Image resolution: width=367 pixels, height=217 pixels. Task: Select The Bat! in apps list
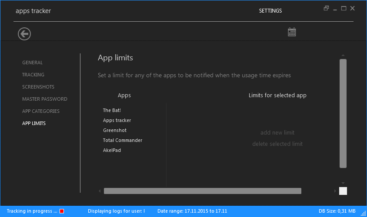(x=112, y=110)
